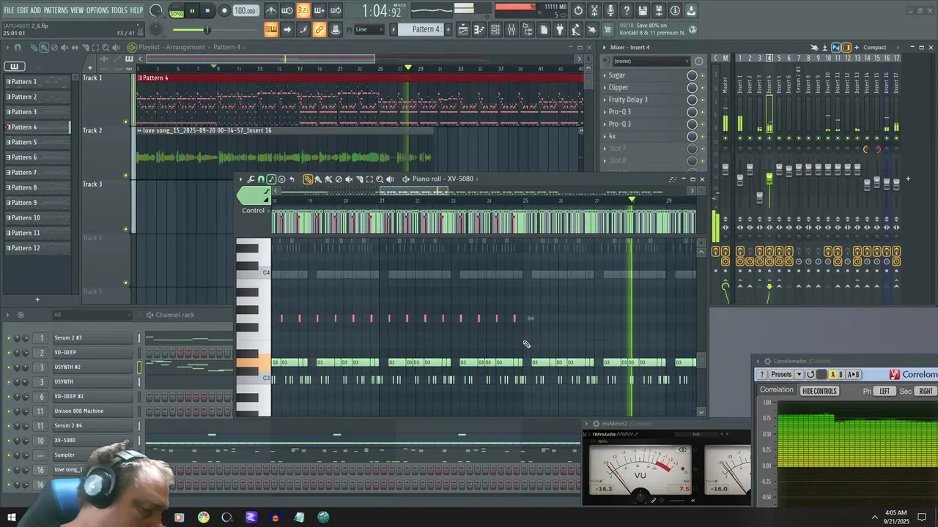This screenshot has width=938, height=527.
Task: Select Piano roll delete tool
Action: pos(339,179)
